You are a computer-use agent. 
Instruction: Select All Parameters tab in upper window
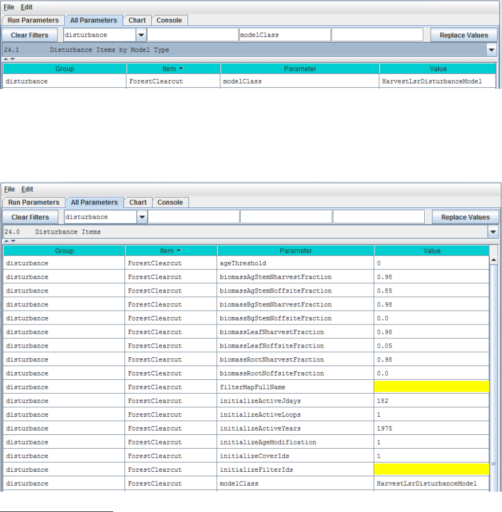[93, 20]
